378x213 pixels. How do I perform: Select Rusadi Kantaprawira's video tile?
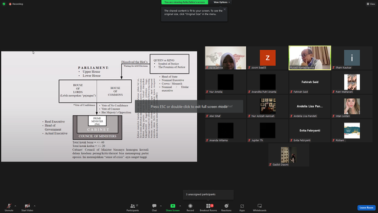point(309,58)
